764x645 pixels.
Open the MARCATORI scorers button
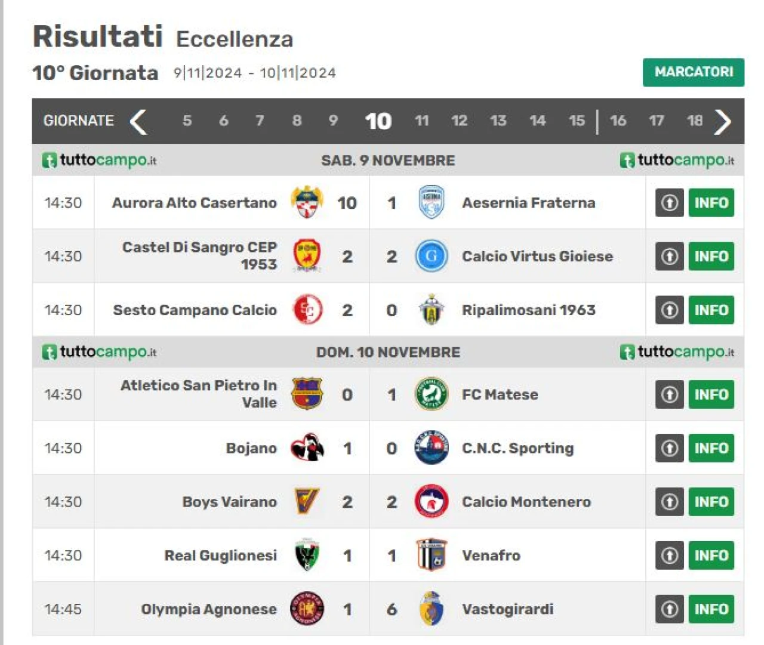tap(694, 72)
